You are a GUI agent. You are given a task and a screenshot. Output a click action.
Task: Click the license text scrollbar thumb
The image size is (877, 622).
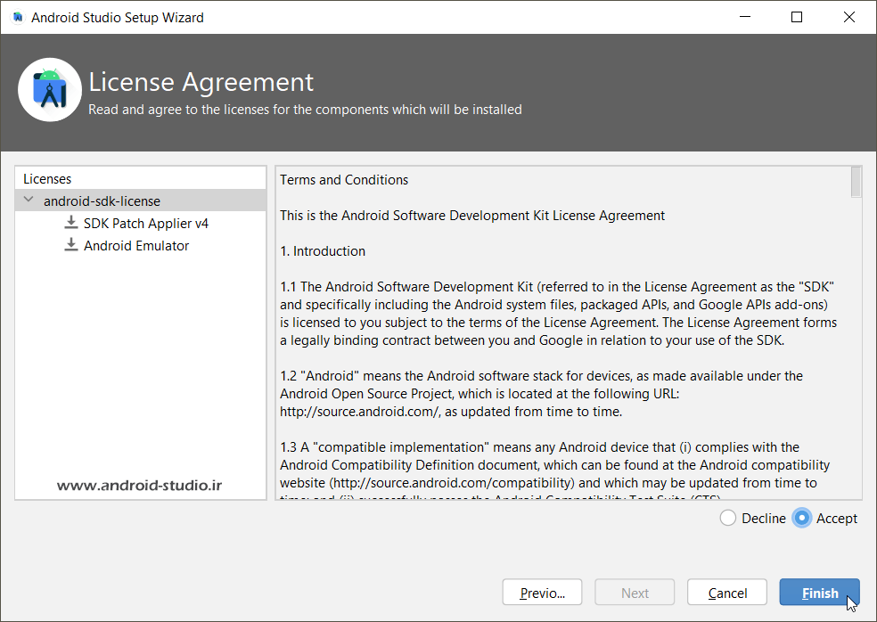(856, 182)
